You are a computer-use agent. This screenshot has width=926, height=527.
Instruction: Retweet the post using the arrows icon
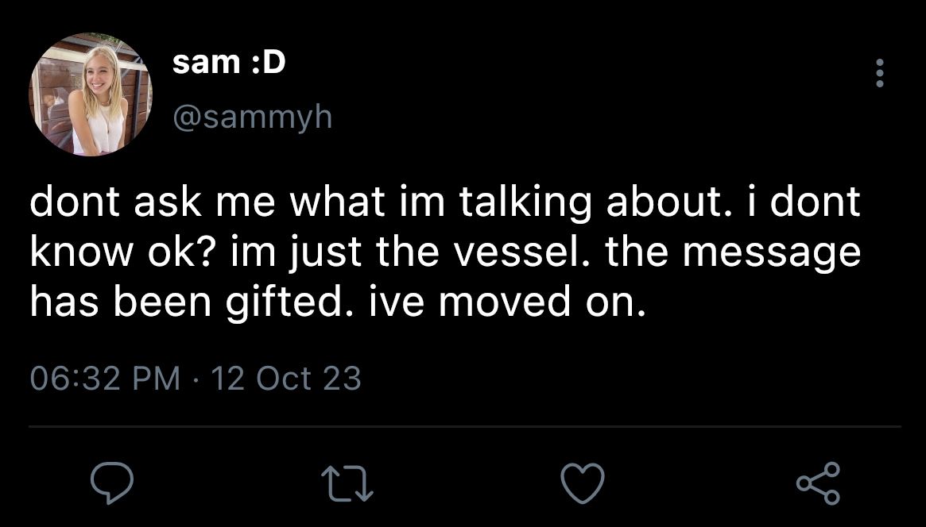tap(347, 484)
